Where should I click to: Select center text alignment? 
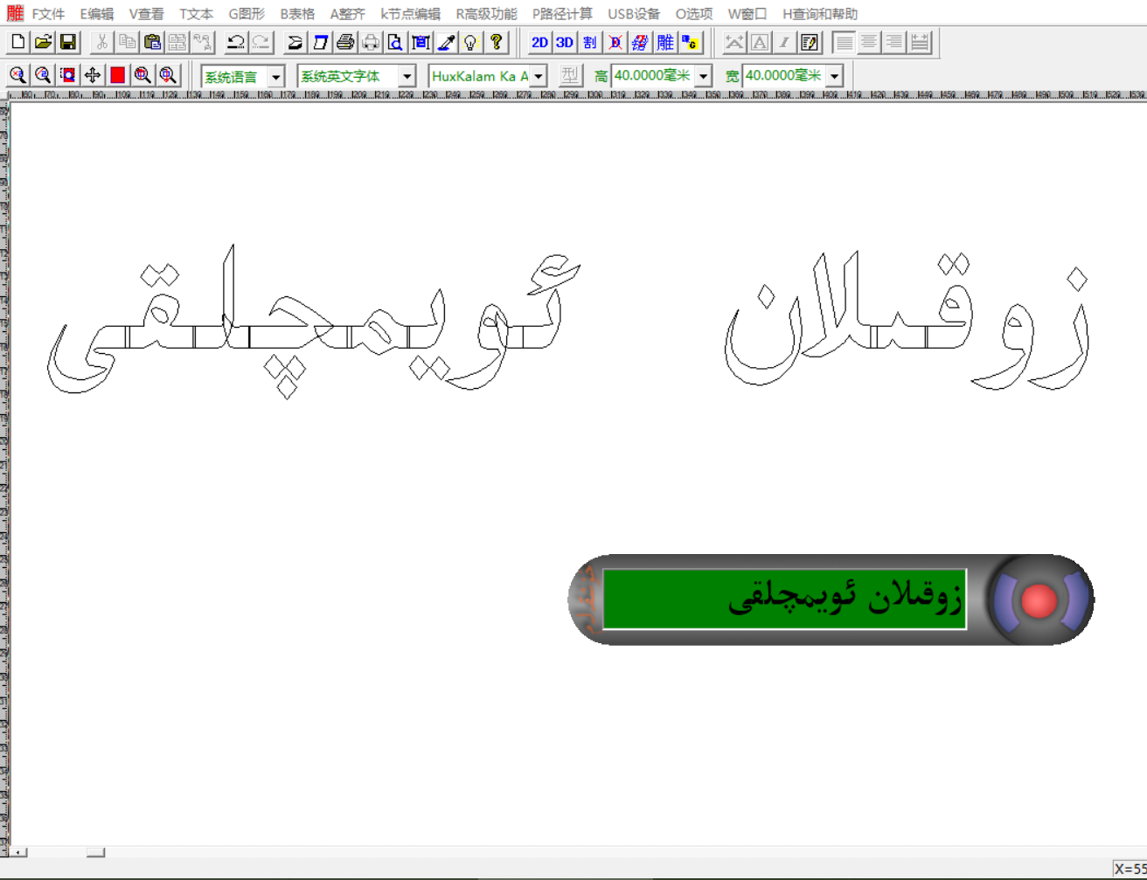coord(869,42)
